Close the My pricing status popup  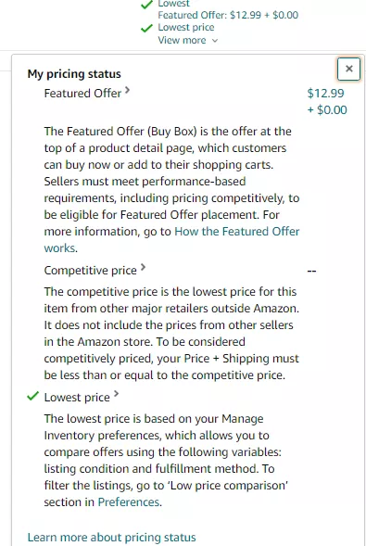coord(348,69)
